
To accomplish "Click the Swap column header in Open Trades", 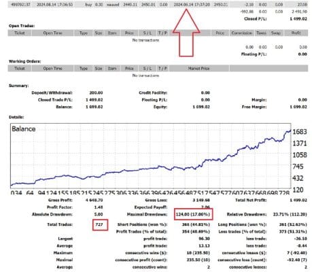I will tap(276, 33).
